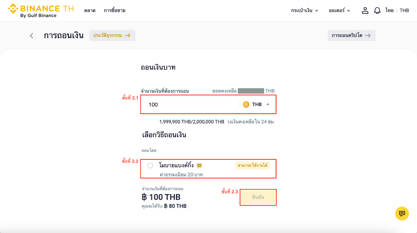Click the ไทย language selector

tap(389, 10)
